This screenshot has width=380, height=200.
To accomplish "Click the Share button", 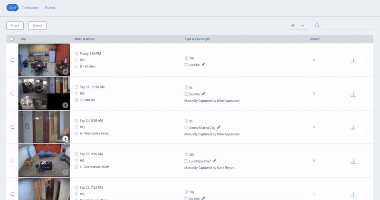I will tap(15, 26).
